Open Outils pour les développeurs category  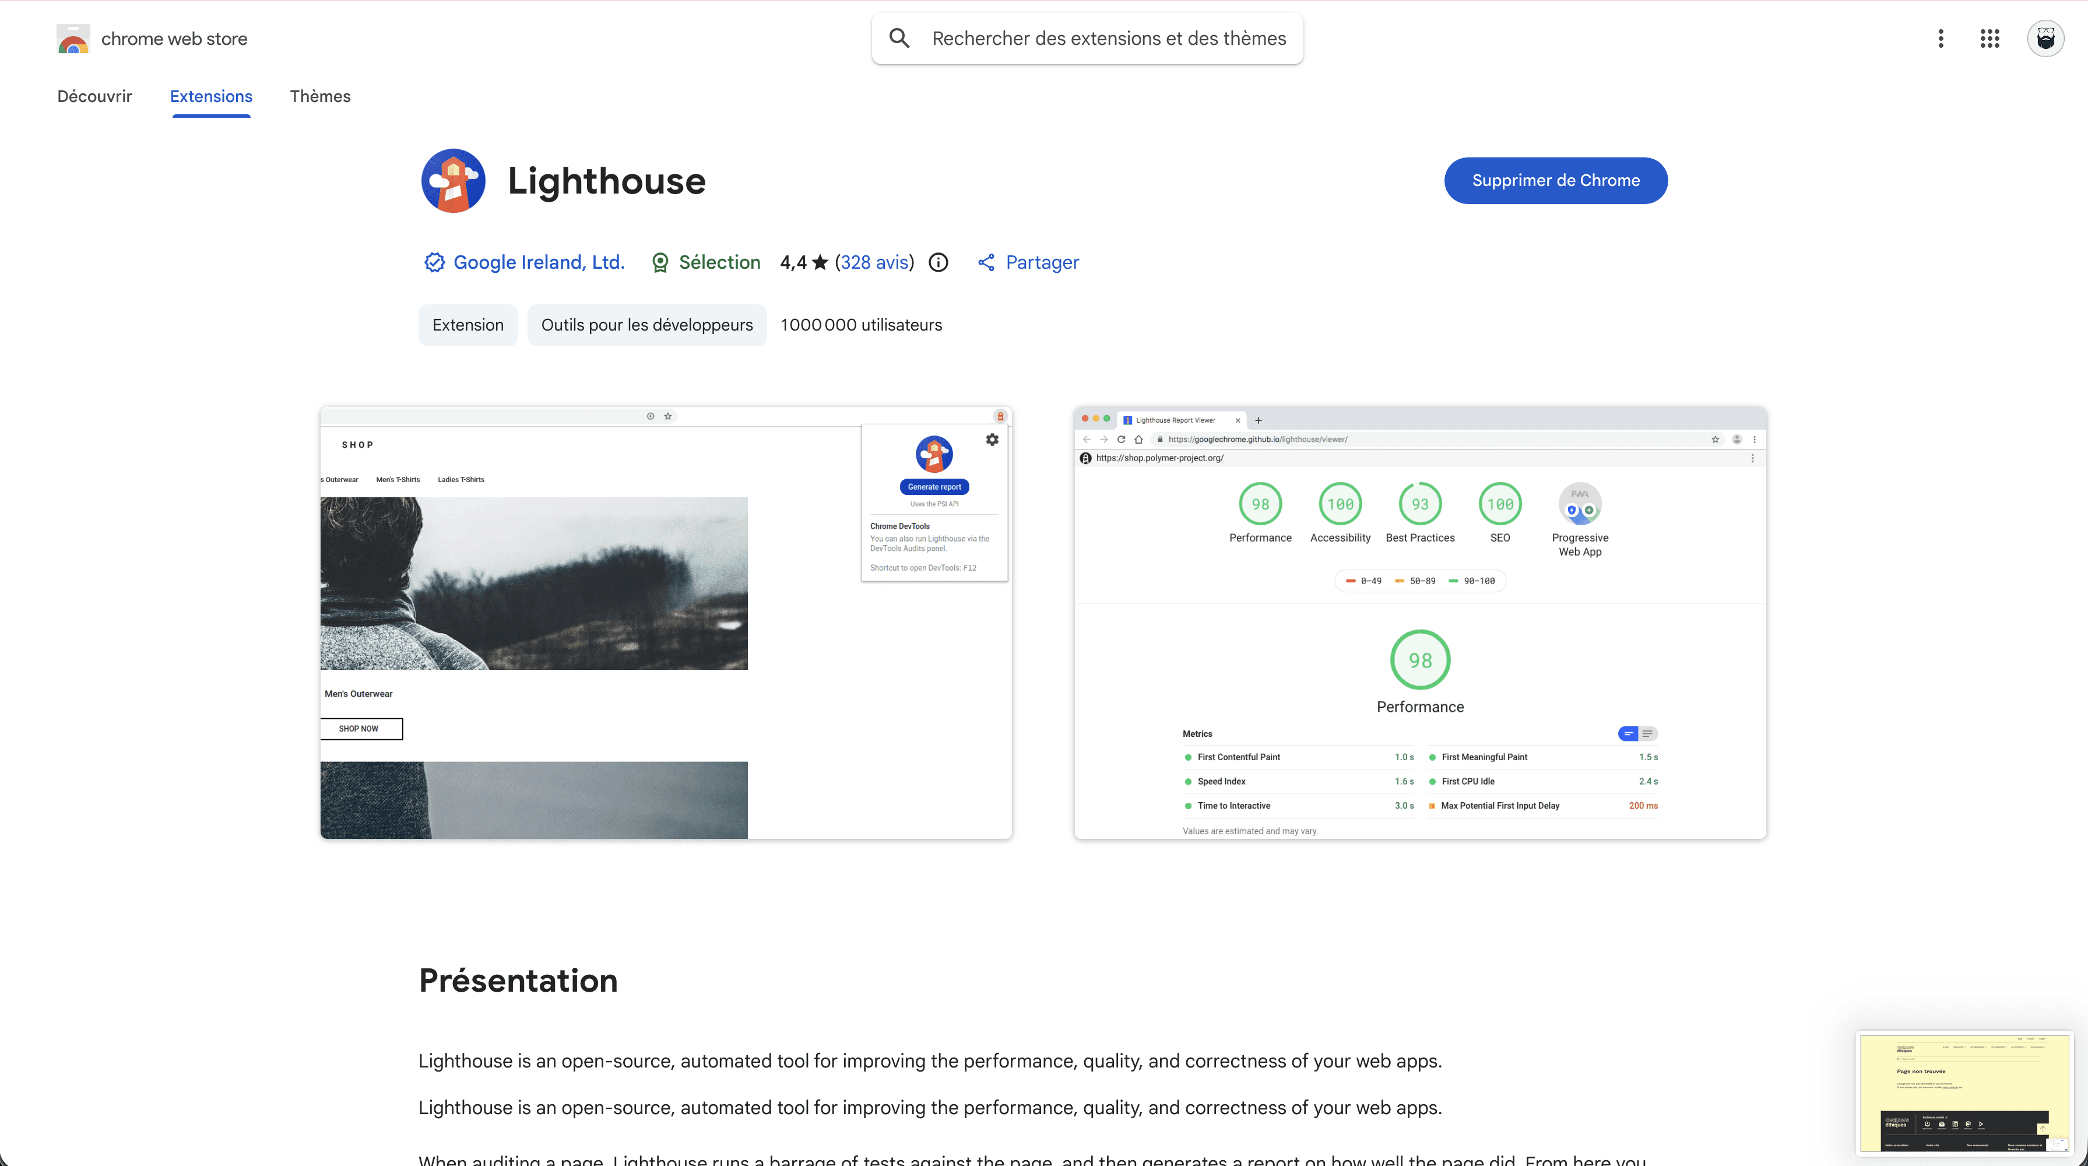pyautogui.click(x=647, y=325)
